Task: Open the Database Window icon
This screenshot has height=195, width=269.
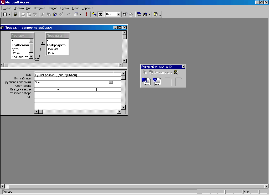Action: (139, 15)
